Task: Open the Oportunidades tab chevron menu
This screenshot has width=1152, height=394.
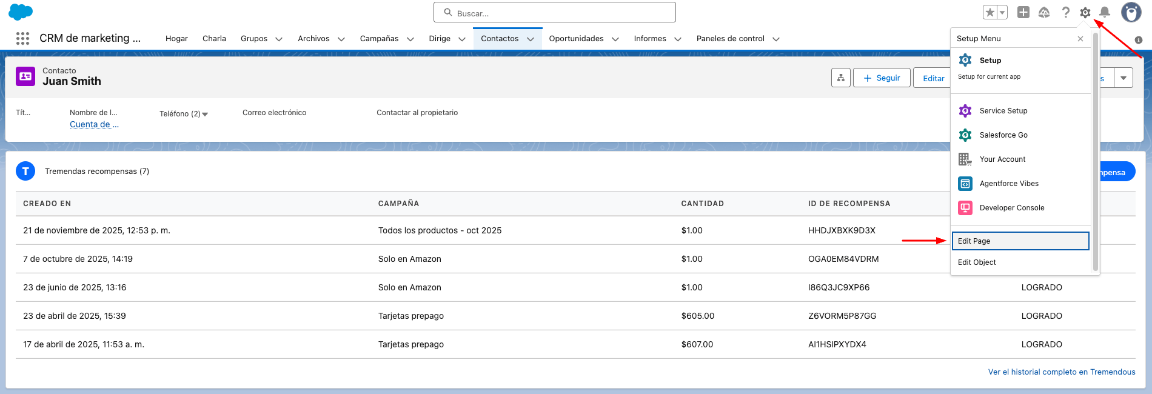Action: (615, 39)
